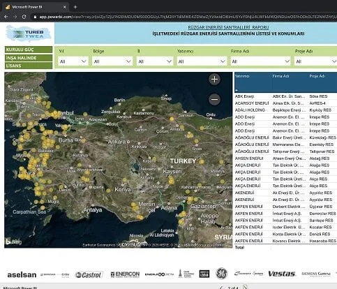This screenshot has height=289, width=337.
Task: Click the Sarıtepe RES project cell
Action: coord(322,220)
